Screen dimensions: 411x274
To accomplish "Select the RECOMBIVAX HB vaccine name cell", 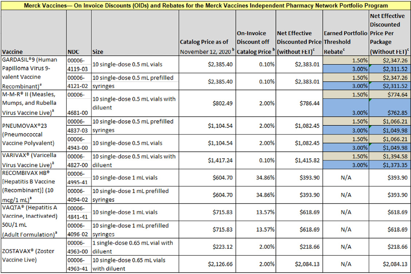I will [x=34, y=186].
